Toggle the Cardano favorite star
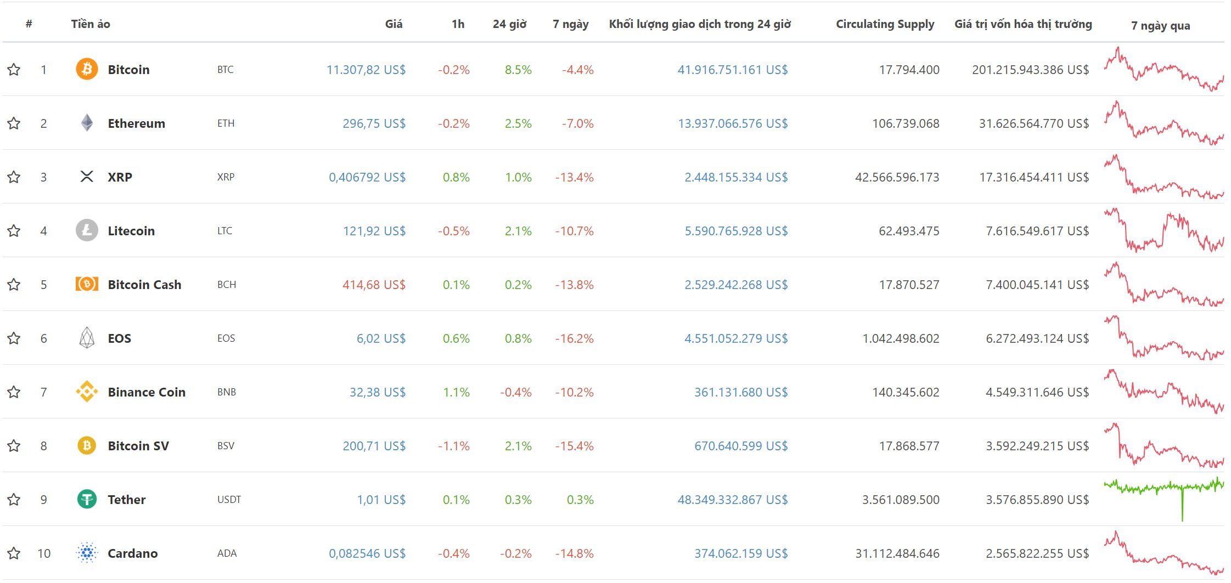Viewport: 1231px width, 583px height. (14, 553)
